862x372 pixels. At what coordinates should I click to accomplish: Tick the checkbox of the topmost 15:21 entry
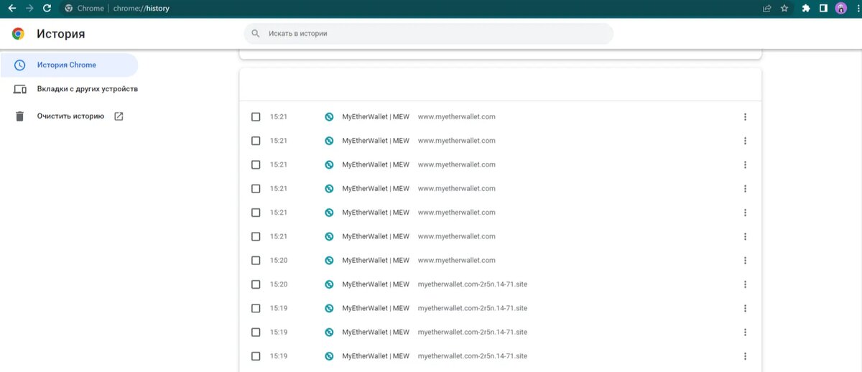pos(256,117)
